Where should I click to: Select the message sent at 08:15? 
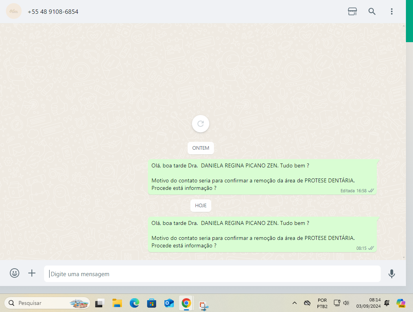262,234
